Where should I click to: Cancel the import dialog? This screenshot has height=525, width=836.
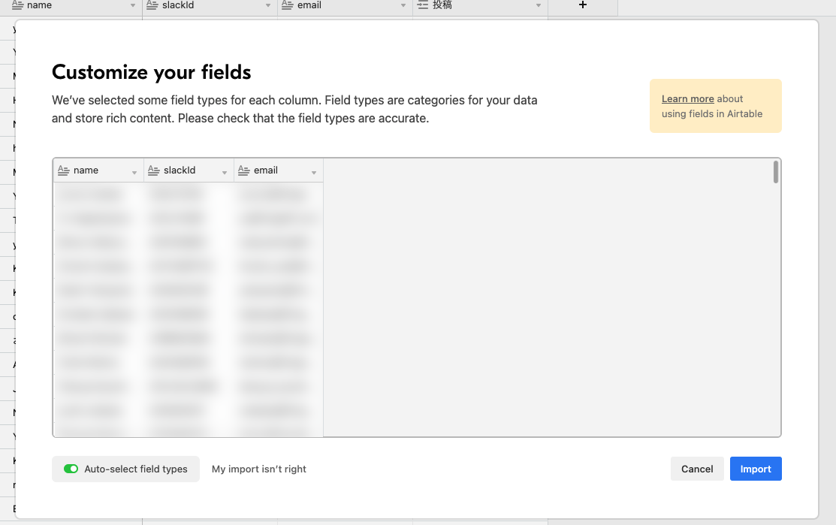697,469
